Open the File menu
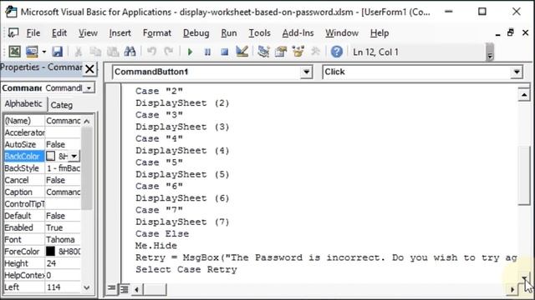 [33, 33]
